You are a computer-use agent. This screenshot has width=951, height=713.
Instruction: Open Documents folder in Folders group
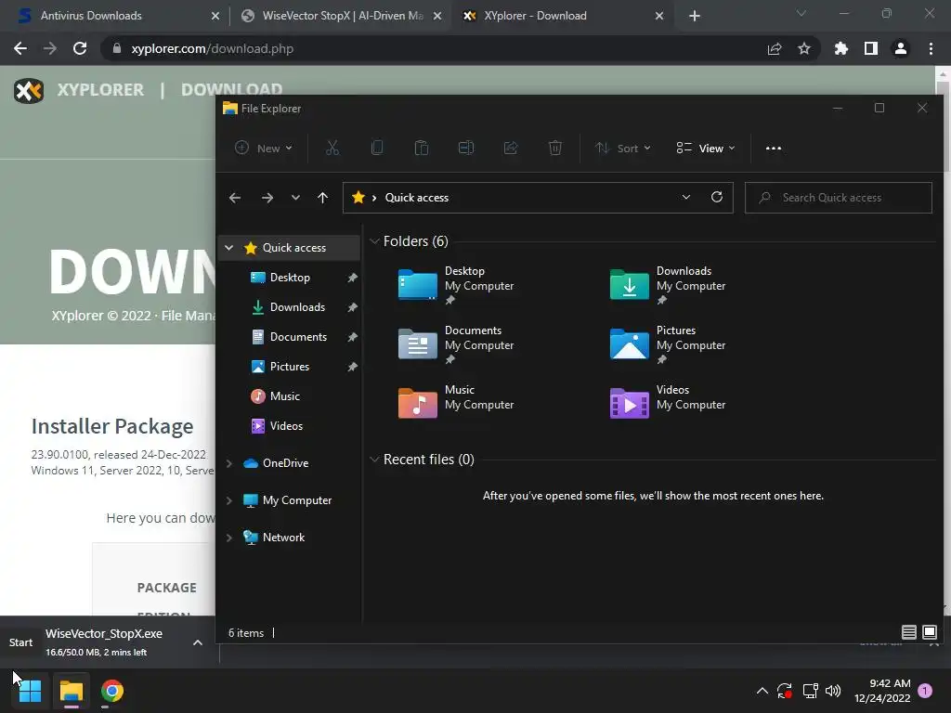pos(456,344)
